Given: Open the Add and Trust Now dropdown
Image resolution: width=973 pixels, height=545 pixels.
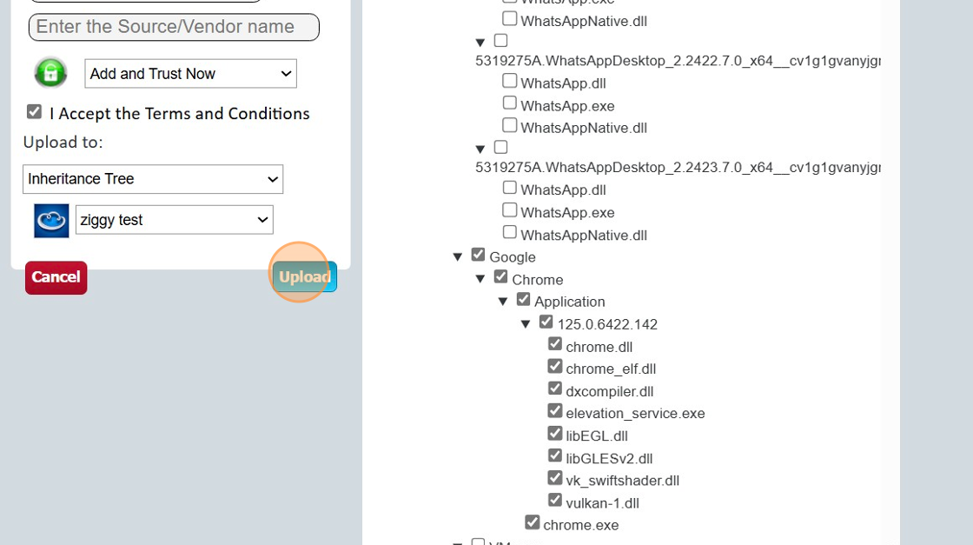Looking at the screenshot, I should [190, 73].
